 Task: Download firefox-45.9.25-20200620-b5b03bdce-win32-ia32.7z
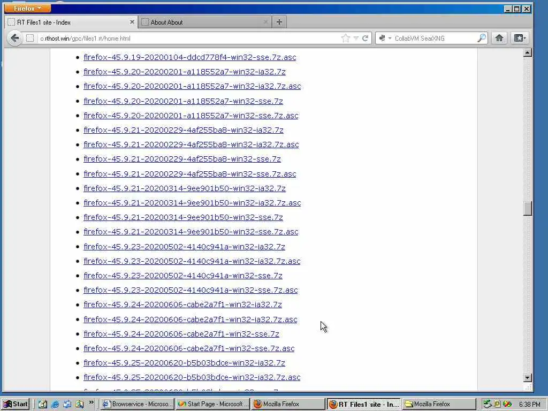coord(184,363)
